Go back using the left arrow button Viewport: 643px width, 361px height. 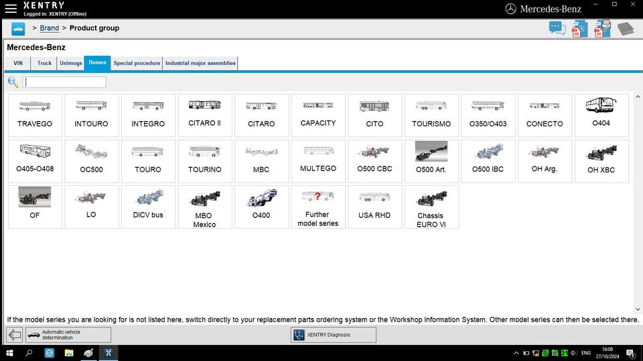(14, 335)
